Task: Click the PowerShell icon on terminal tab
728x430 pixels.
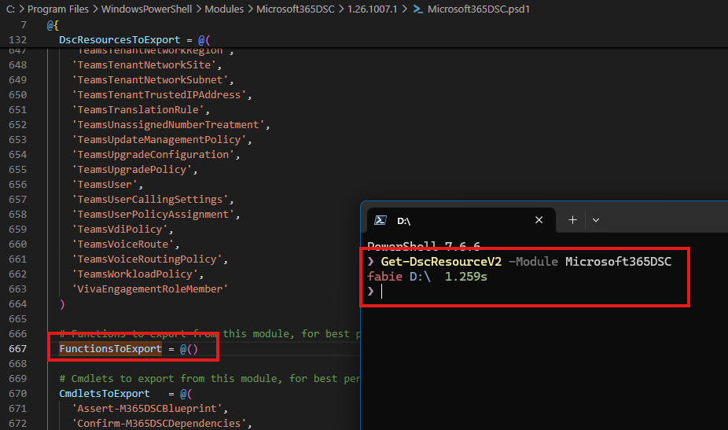Action: tap(381, 220)
